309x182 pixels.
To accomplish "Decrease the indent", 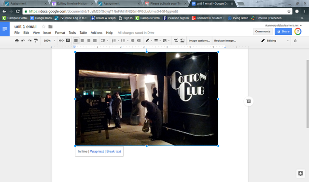I will point(132,41).
